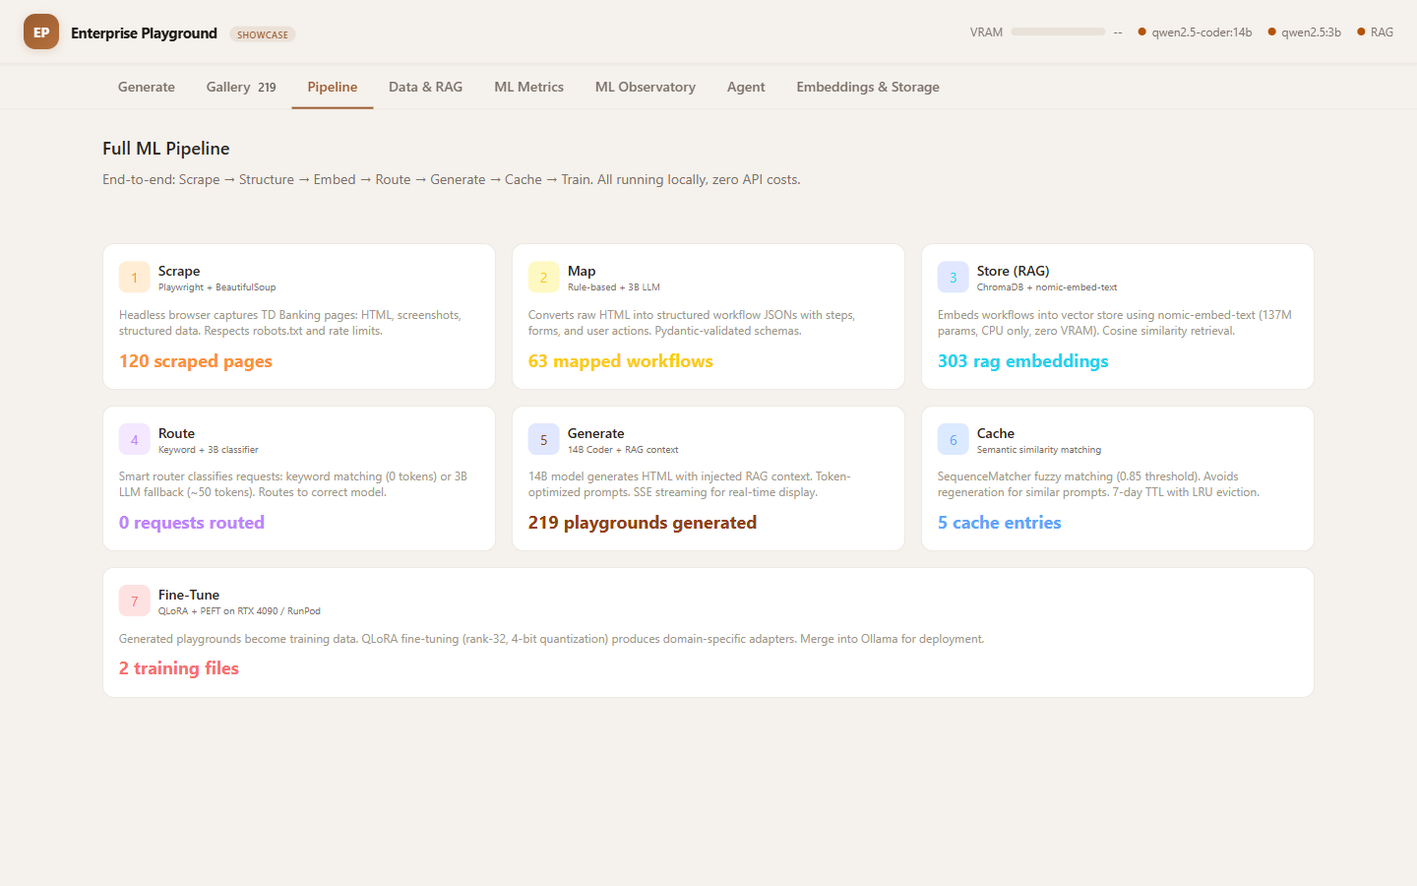Click the EP logo icon
This screenshot has width=1417, height=886.
coord(41,32)
